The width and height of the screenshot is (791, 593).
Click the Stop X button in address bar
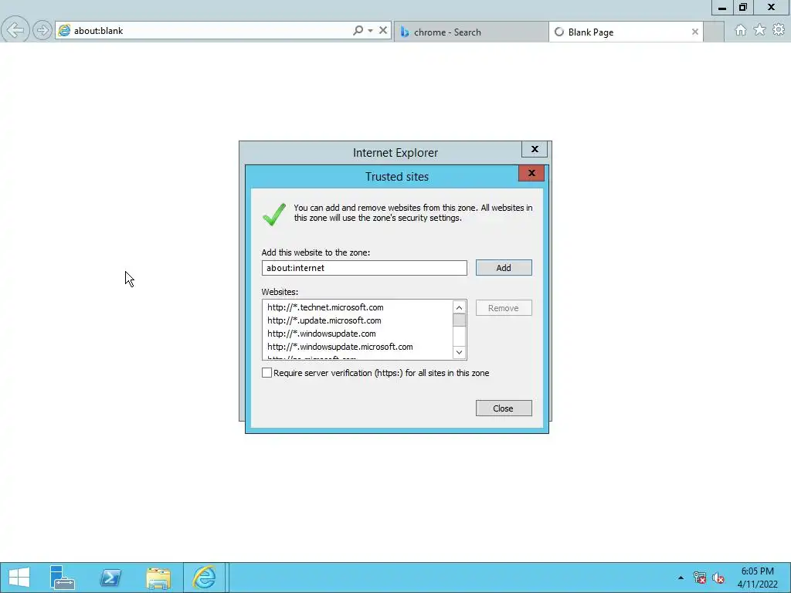(383, 30)
